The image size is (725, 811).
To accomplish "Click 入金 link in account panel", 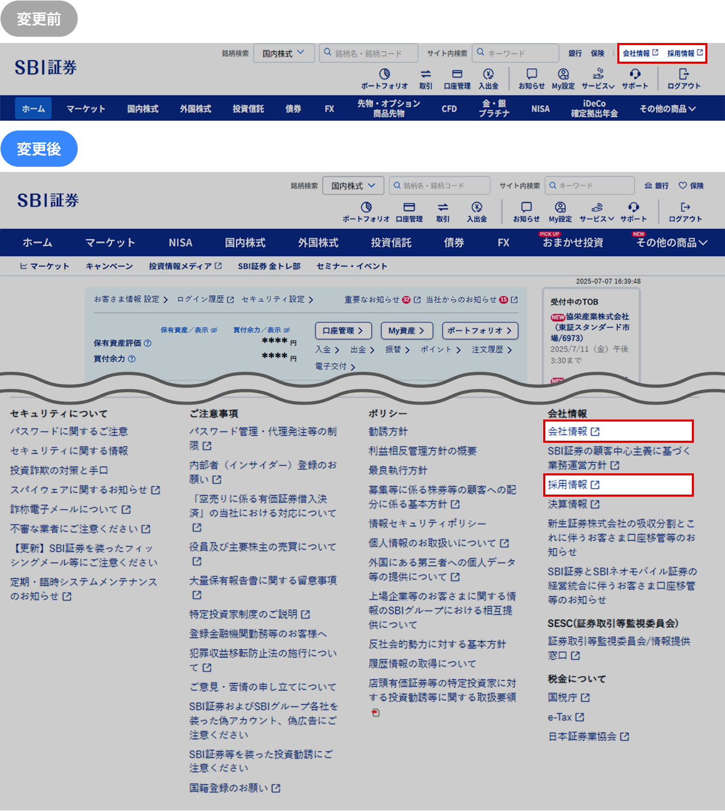I will point(327,350).
